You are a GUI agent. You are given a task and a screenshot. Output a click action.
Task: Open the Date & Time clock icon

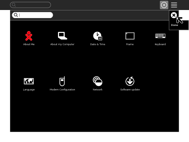point(98,36)
